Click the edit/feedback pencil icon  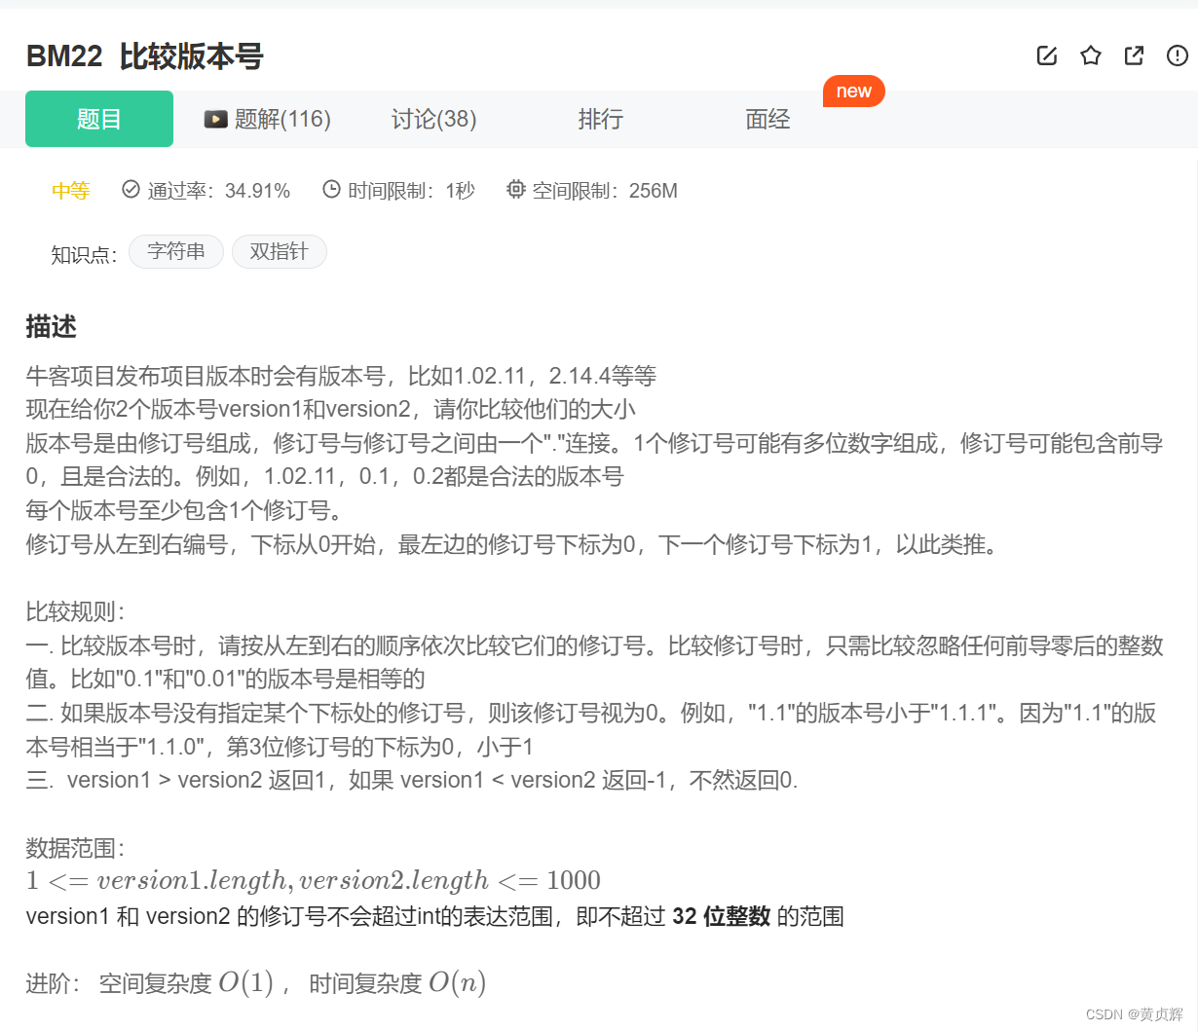pos(1046,55)
